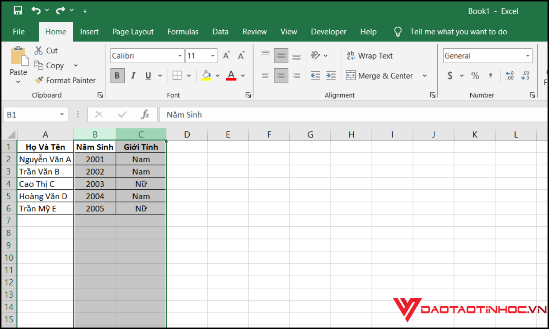Switch to the Formulas ribbon tab
Image resolution: width=549 pixels, height=329 pixels.
[183, 32]
